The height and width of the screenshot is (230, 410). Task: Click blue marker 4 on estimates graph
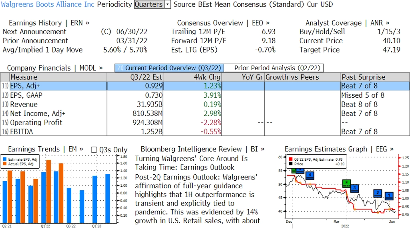310,176
